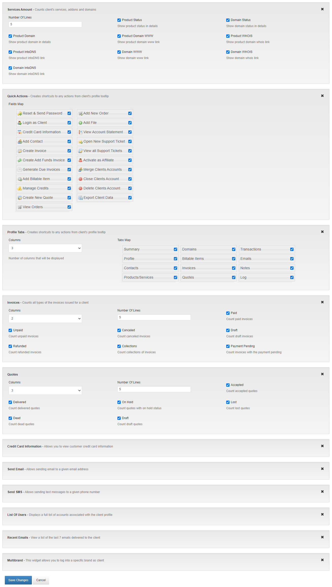The width and height of the screenshot is (332, 587).
Task: Open the Quotes Columns dropdown
Action: 45,390
